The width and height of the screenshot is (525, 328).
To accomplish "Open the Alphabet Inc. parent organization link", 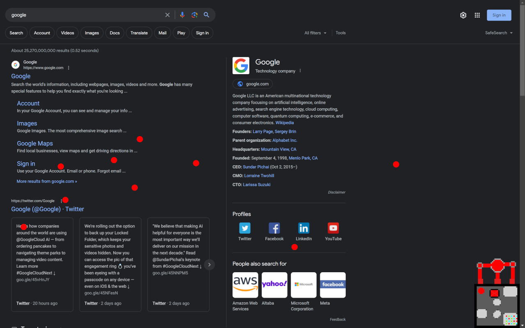I will 285,140.
